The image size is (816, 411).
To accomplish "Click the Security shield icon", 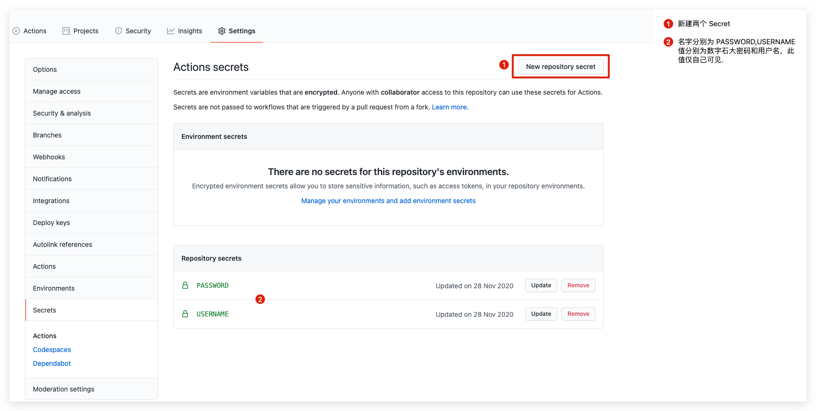I will 119,31.
